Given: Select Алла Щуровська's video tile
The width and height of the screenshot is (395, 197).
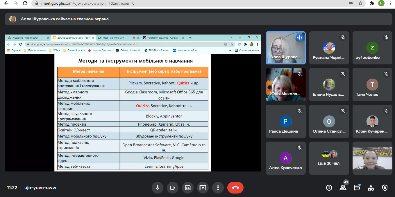Looking at the screenshot, I should click(x=285, y=48).
